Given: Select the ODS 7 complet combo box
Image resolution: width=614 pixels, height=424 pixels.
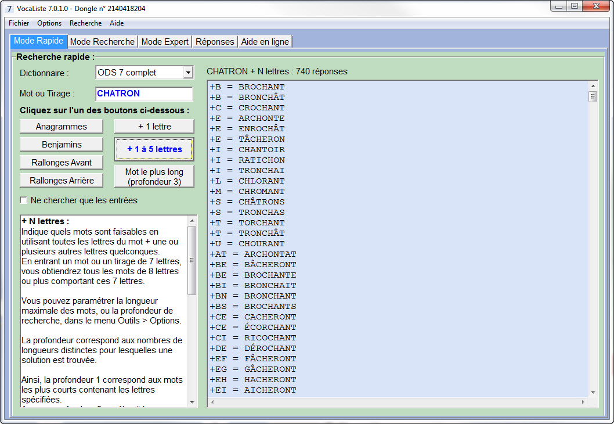Looking at the screenshot, I should pyautogui.click(x=144, y=73).
